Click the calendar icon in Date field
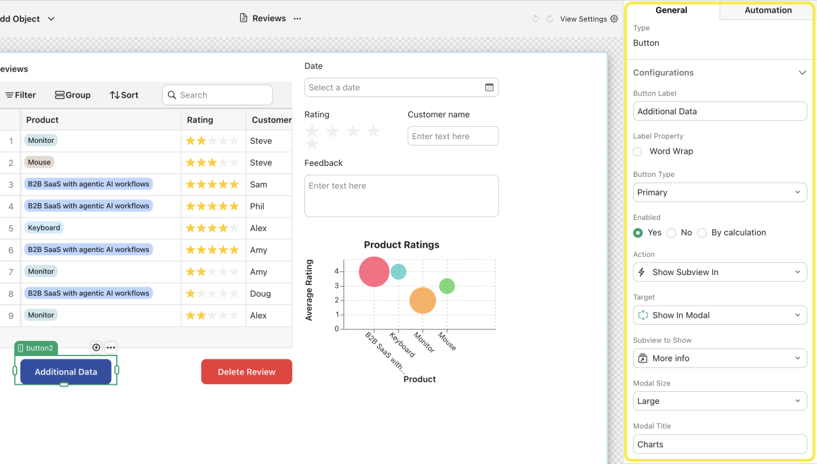The height and width of the screenshot is (464, 817). pyautogui.click(x=490, y=87)
